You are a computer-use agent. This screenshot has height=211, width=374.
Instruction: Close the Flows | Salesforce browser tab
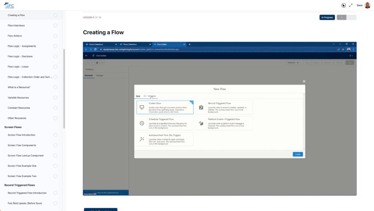click(150, 44)
